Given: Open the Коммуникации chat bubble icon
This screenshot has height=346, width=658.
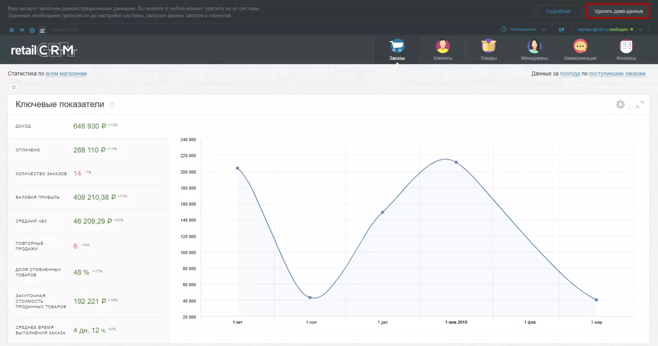Looking at the screenshot, I should 580,46.
